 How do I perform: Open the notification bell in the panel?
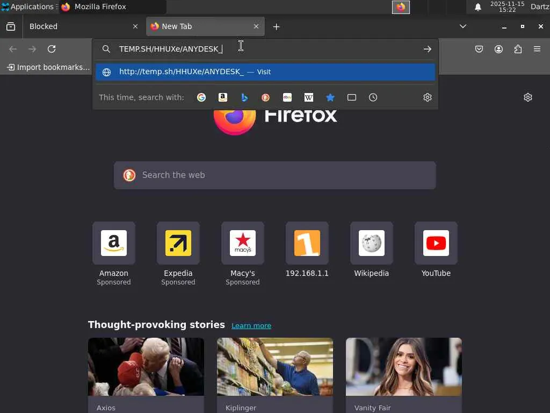pyautogui.click(x=477, y=7)
